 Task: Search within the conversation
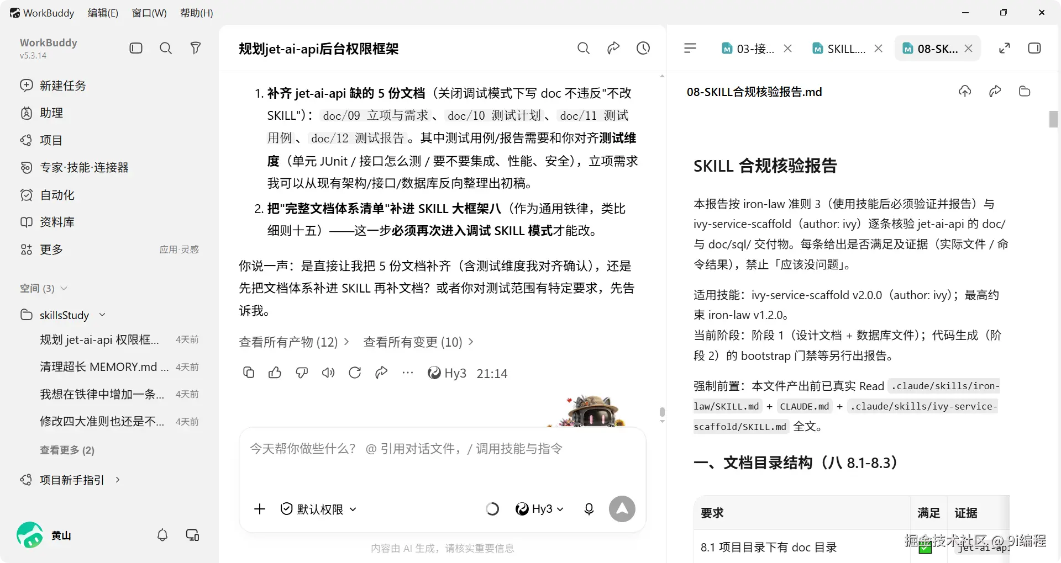[584, 49]
